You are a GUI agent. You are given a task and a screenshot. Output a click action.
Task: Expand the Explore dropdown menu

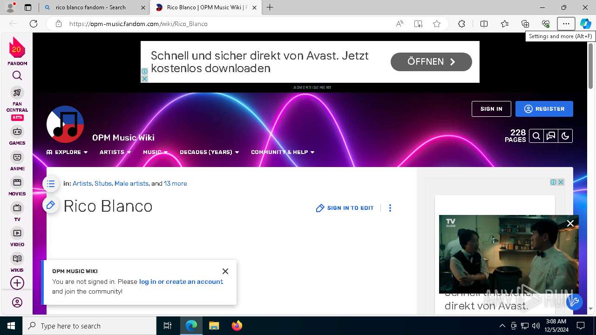tap(67, 152)
